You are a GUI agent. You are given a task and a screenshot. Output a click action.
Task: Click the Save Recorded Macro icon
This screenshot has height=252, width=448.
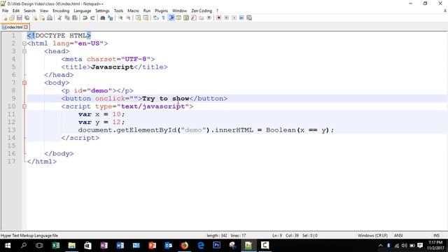(249, 18)
